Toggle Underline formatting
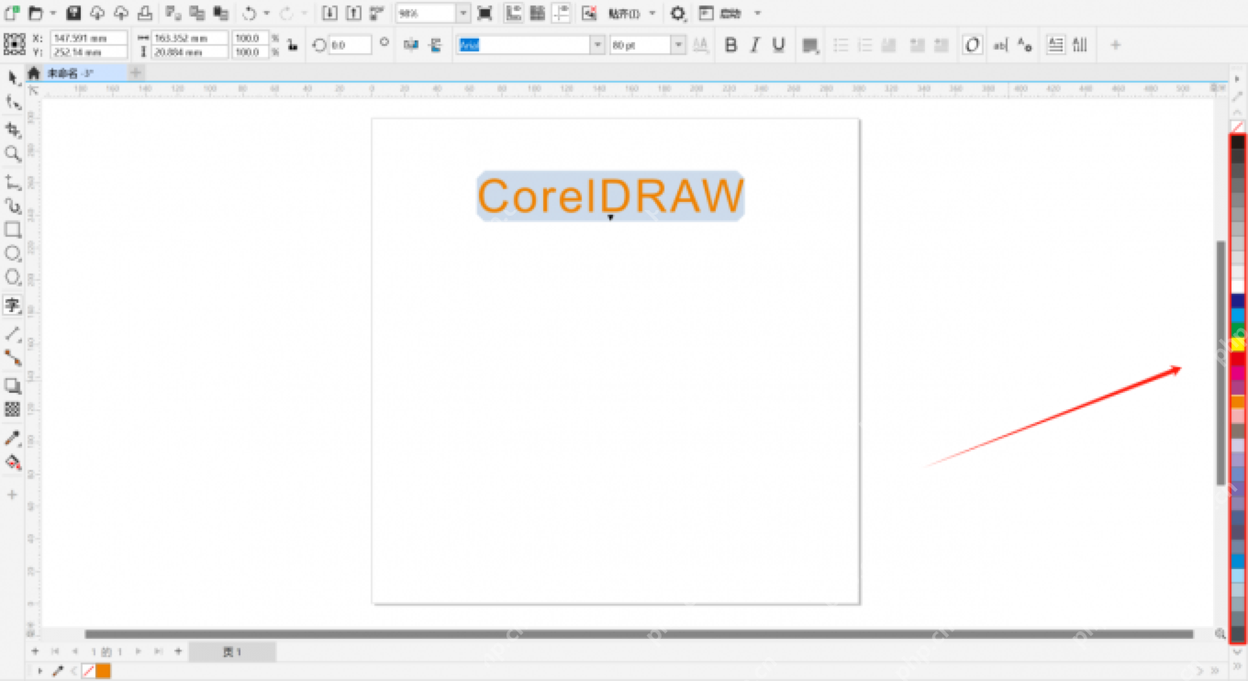This screenshot has height=681, width=1248. (778, 45)
